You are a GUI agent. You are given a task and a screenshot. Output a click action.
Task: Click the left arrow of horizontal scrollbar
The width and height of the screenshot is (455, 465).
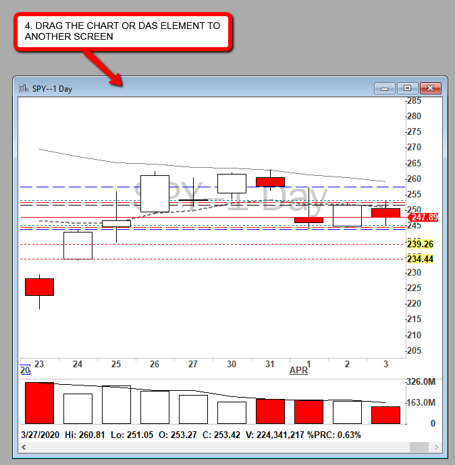(x=22, y=447)
